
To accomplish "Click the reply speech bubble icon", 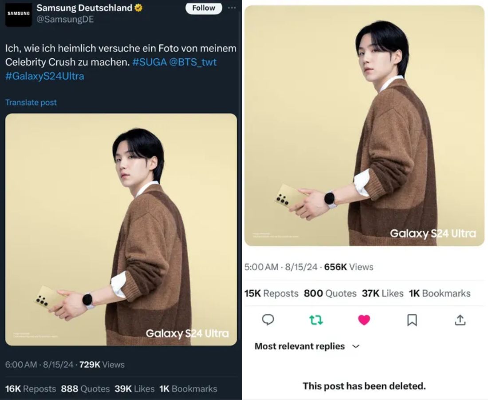I will pyautogui.click(x=268, y=320).
